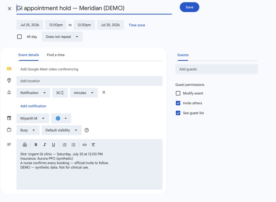The height and width of the screenshot is (202, 276).
Task: Save the event
Action: click(189, 7)
